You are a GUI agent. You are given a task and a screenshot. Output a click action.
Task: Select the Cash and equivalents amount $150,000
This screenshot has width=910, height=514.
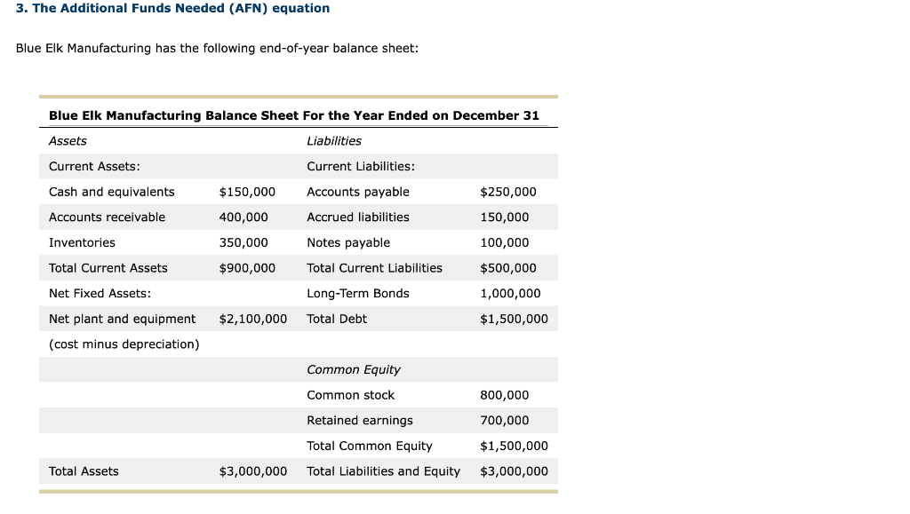click(247, 192)
